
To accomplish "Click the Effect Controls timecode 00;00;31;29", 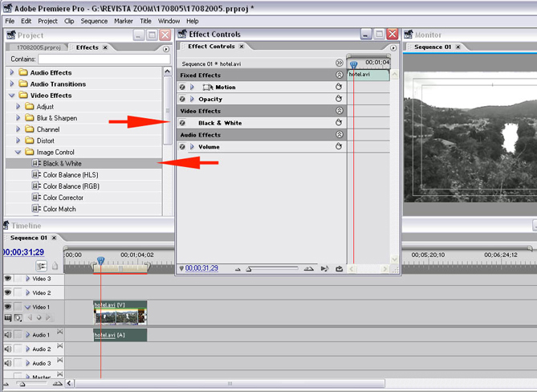I will (x=201, y=268).
